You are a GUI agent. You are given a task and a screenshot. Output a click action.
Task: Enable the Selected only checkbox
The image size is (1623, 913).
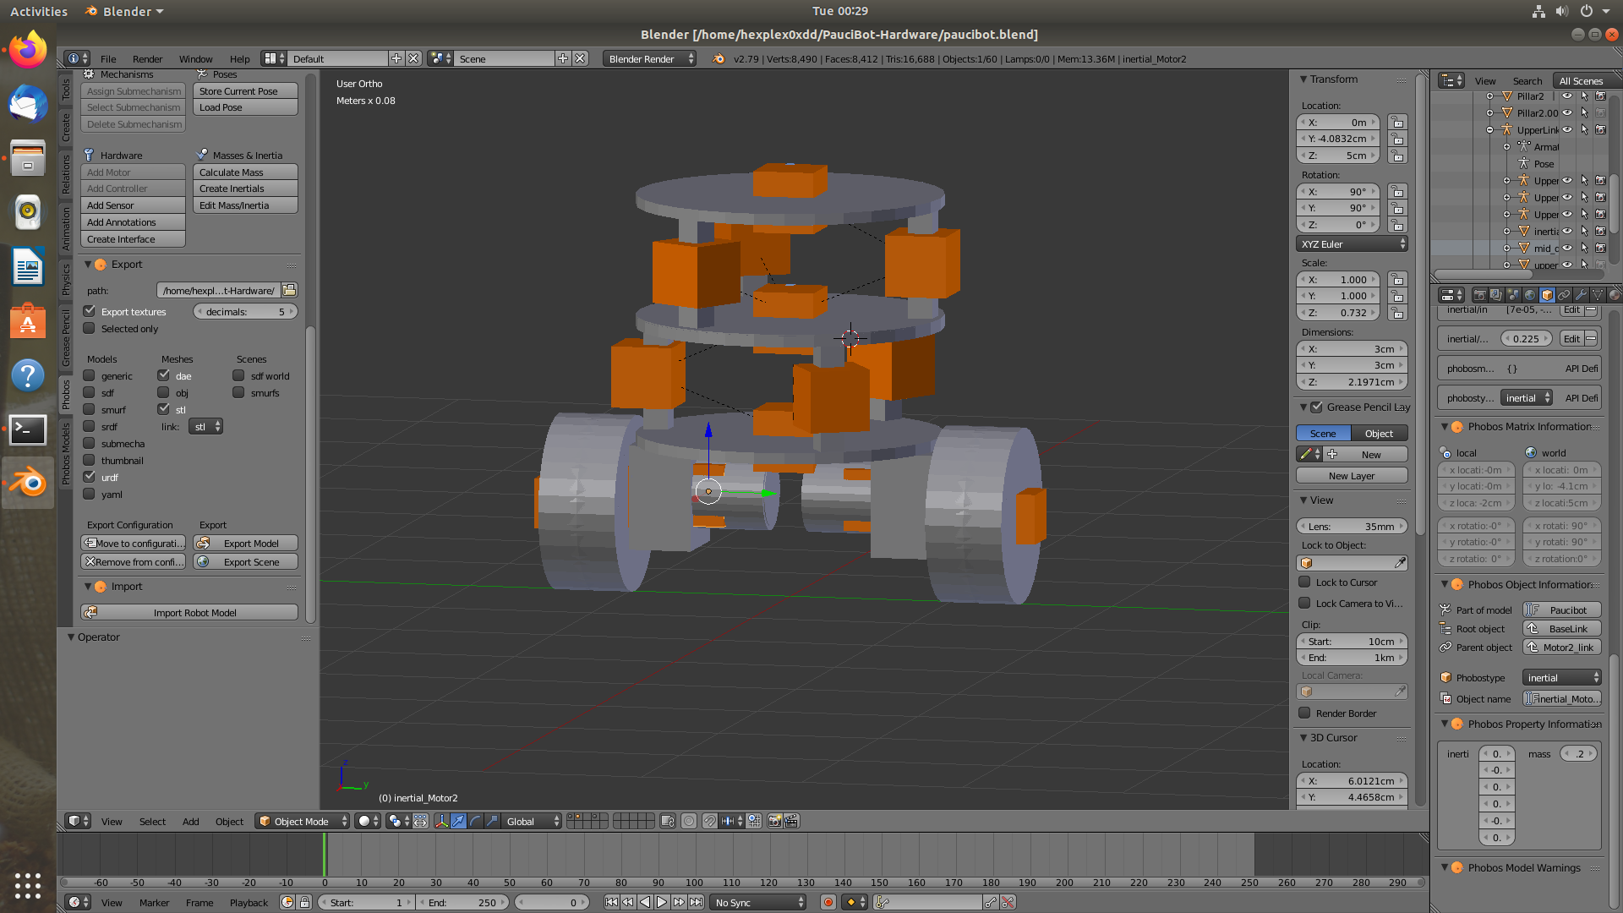90,329
